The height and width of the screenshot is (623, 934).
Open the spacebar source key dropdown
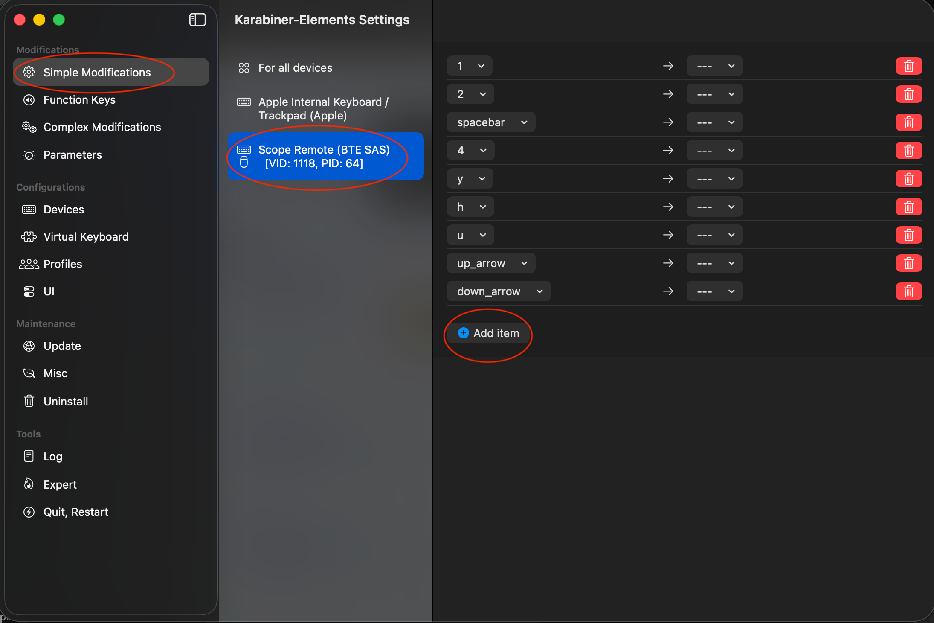491,122
